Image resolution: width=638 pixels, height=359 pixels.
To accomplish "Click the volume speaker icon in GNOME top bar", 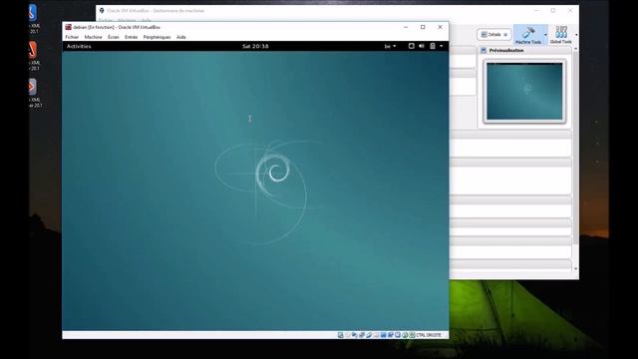I will coord(422,46).
